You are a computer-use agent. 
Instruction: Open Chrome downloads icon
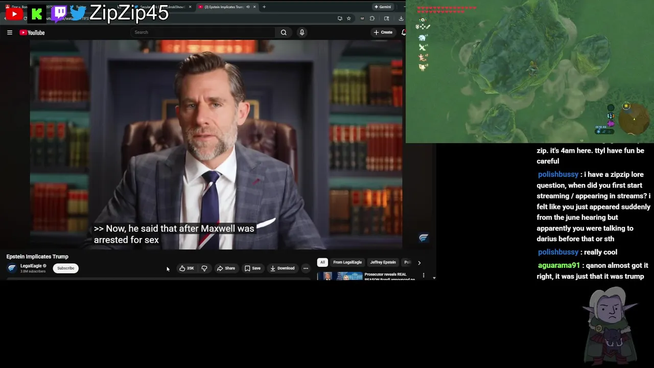click(401, 18)
